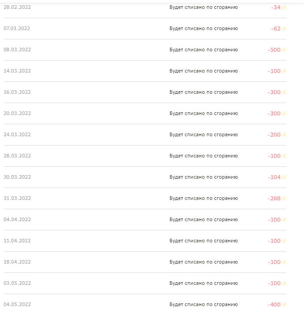Select the 07.03.2022 date entry
304x314 pixels.
point(17,28)
